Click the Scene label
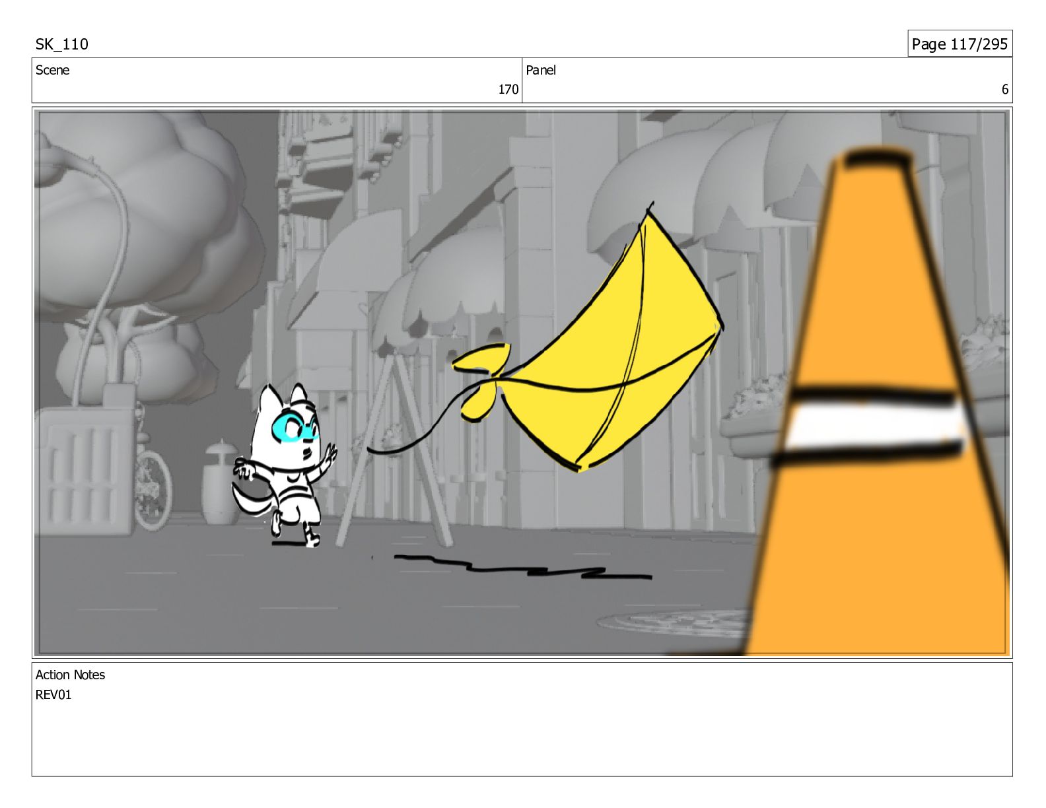This screenshot has height=808, width=1046. click(x=52, y=70)
